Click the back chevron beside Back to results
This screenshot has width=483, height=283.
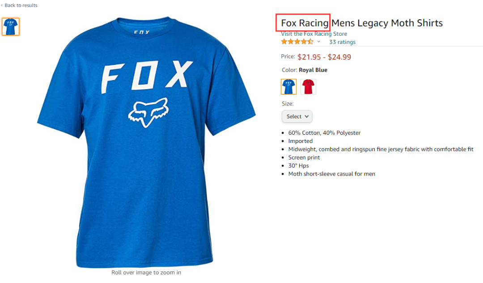click(2, 5)
